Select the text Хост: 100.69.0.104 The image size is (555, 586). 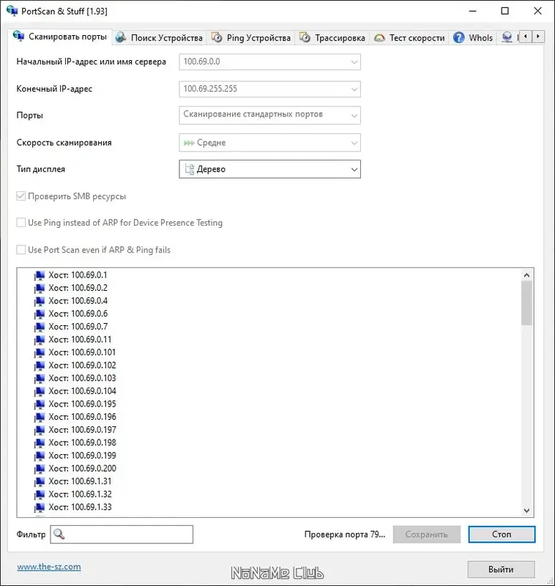click(82, 391)
